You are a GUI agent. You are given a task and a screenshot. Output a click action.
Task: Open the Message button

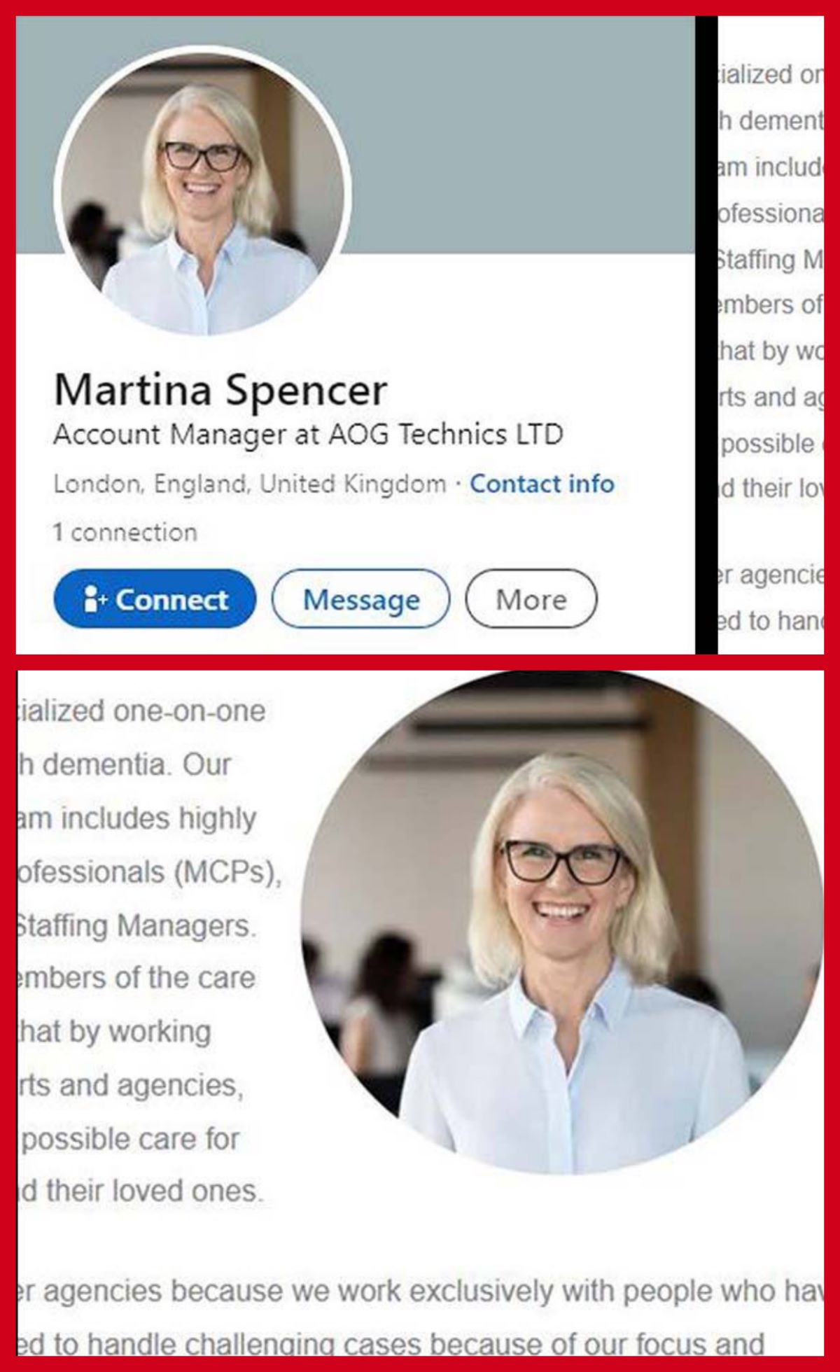[x=360, y=599]
